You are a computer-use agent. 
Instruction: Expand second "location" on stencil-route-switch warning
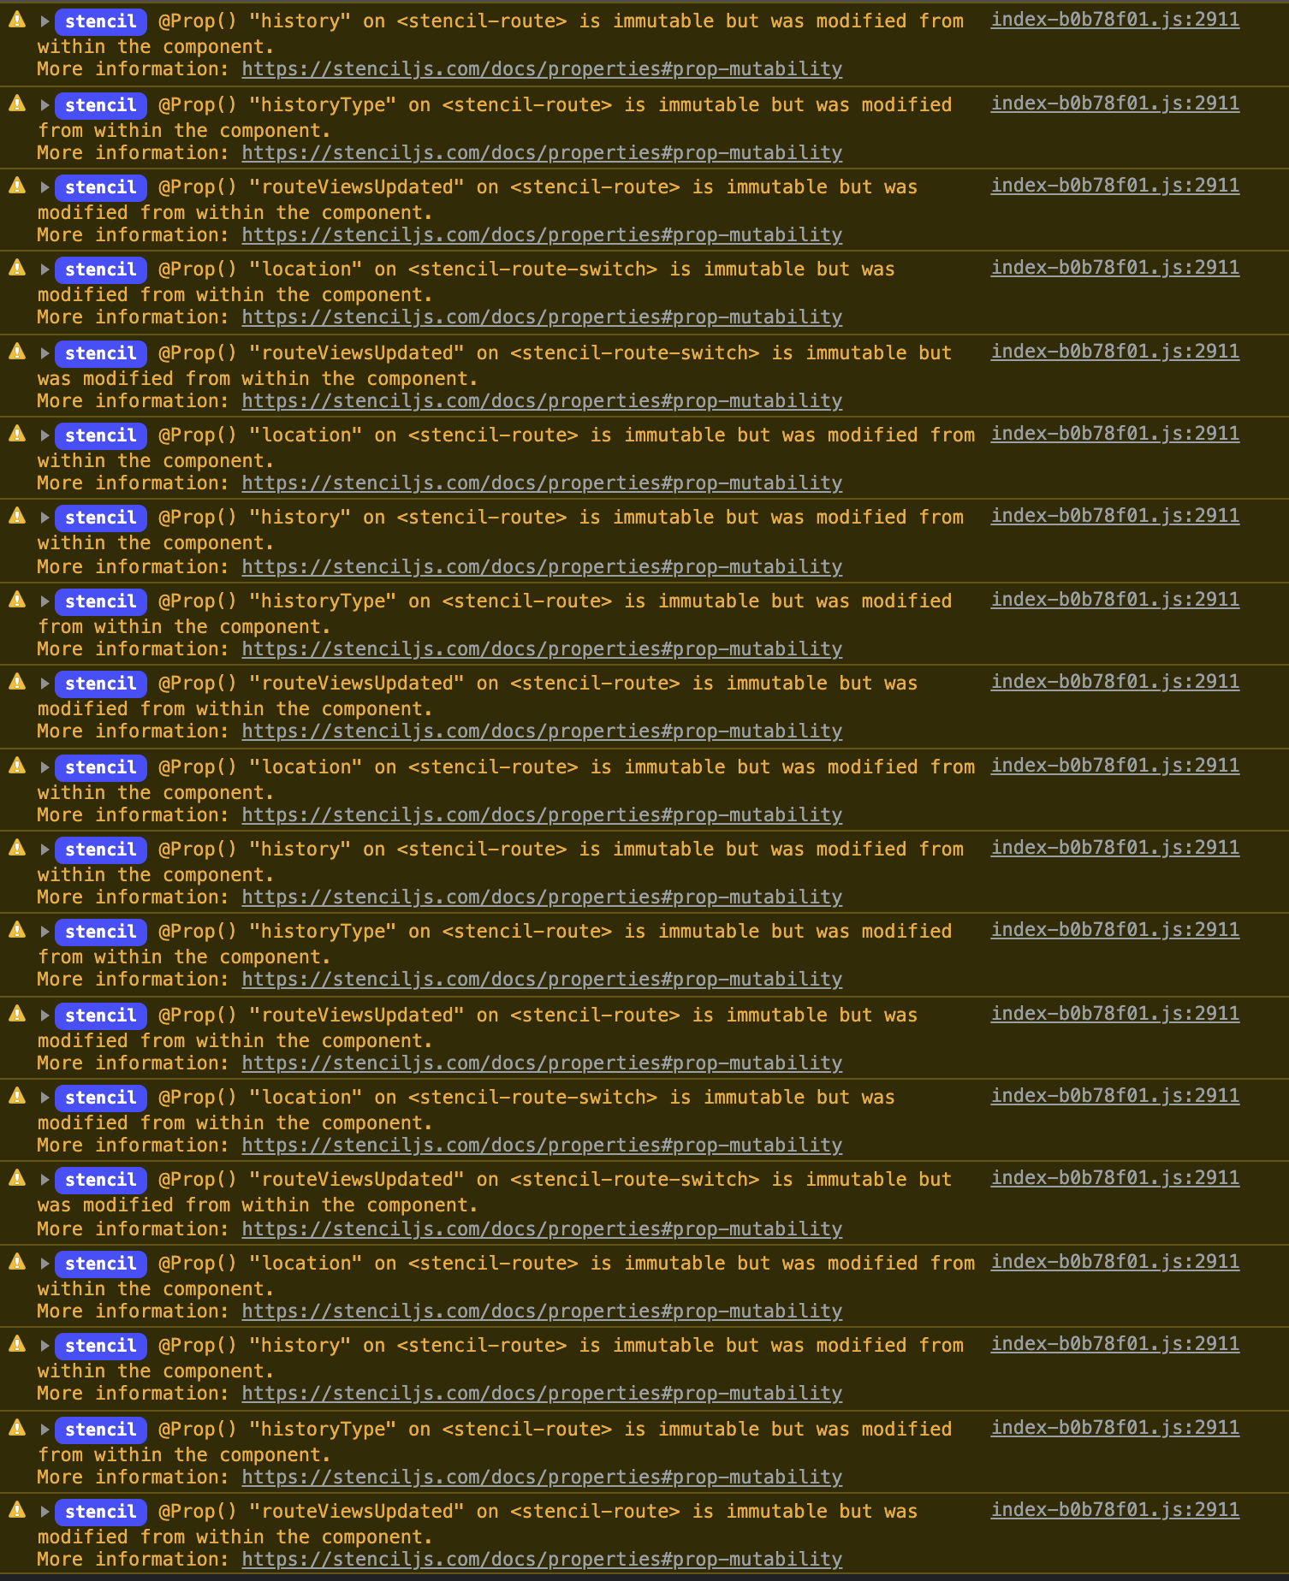pos(45,1098)
